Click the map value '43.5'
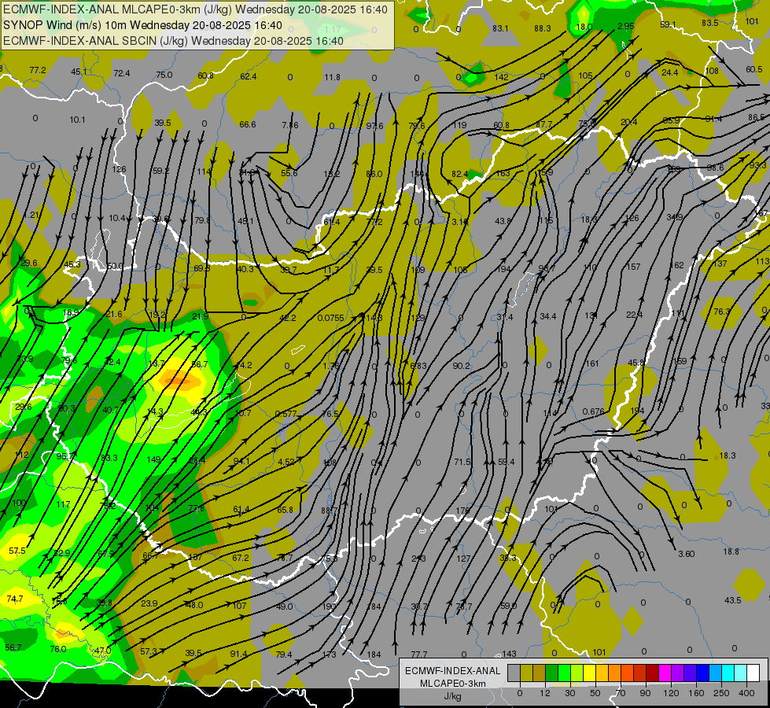770x708 pixels. point(733,600)
